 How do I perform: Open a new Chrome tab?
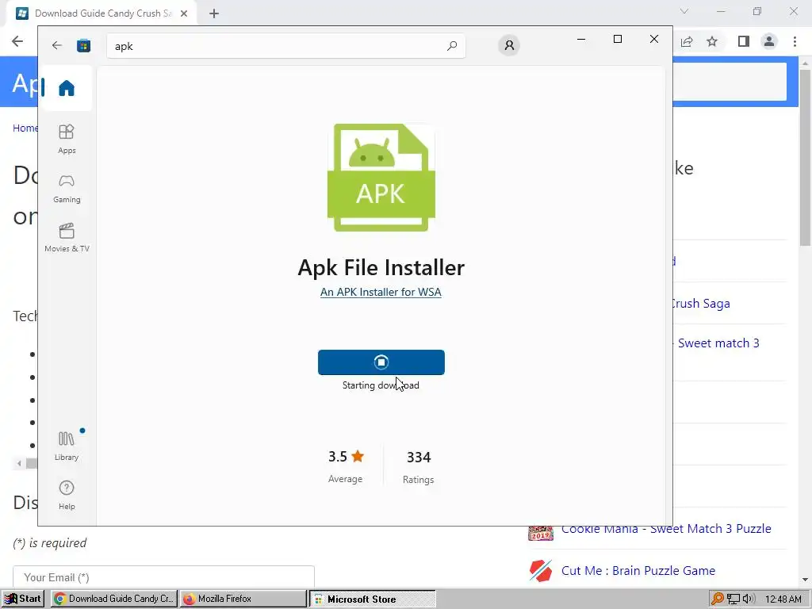click(x=214, y=13)
